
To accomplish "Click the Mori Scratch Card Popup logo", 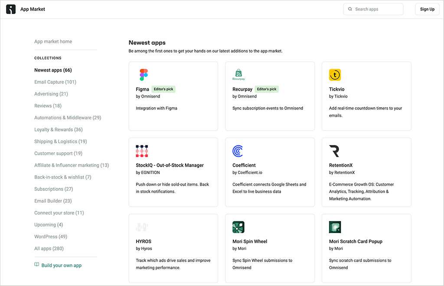I will tap(335, 227).
